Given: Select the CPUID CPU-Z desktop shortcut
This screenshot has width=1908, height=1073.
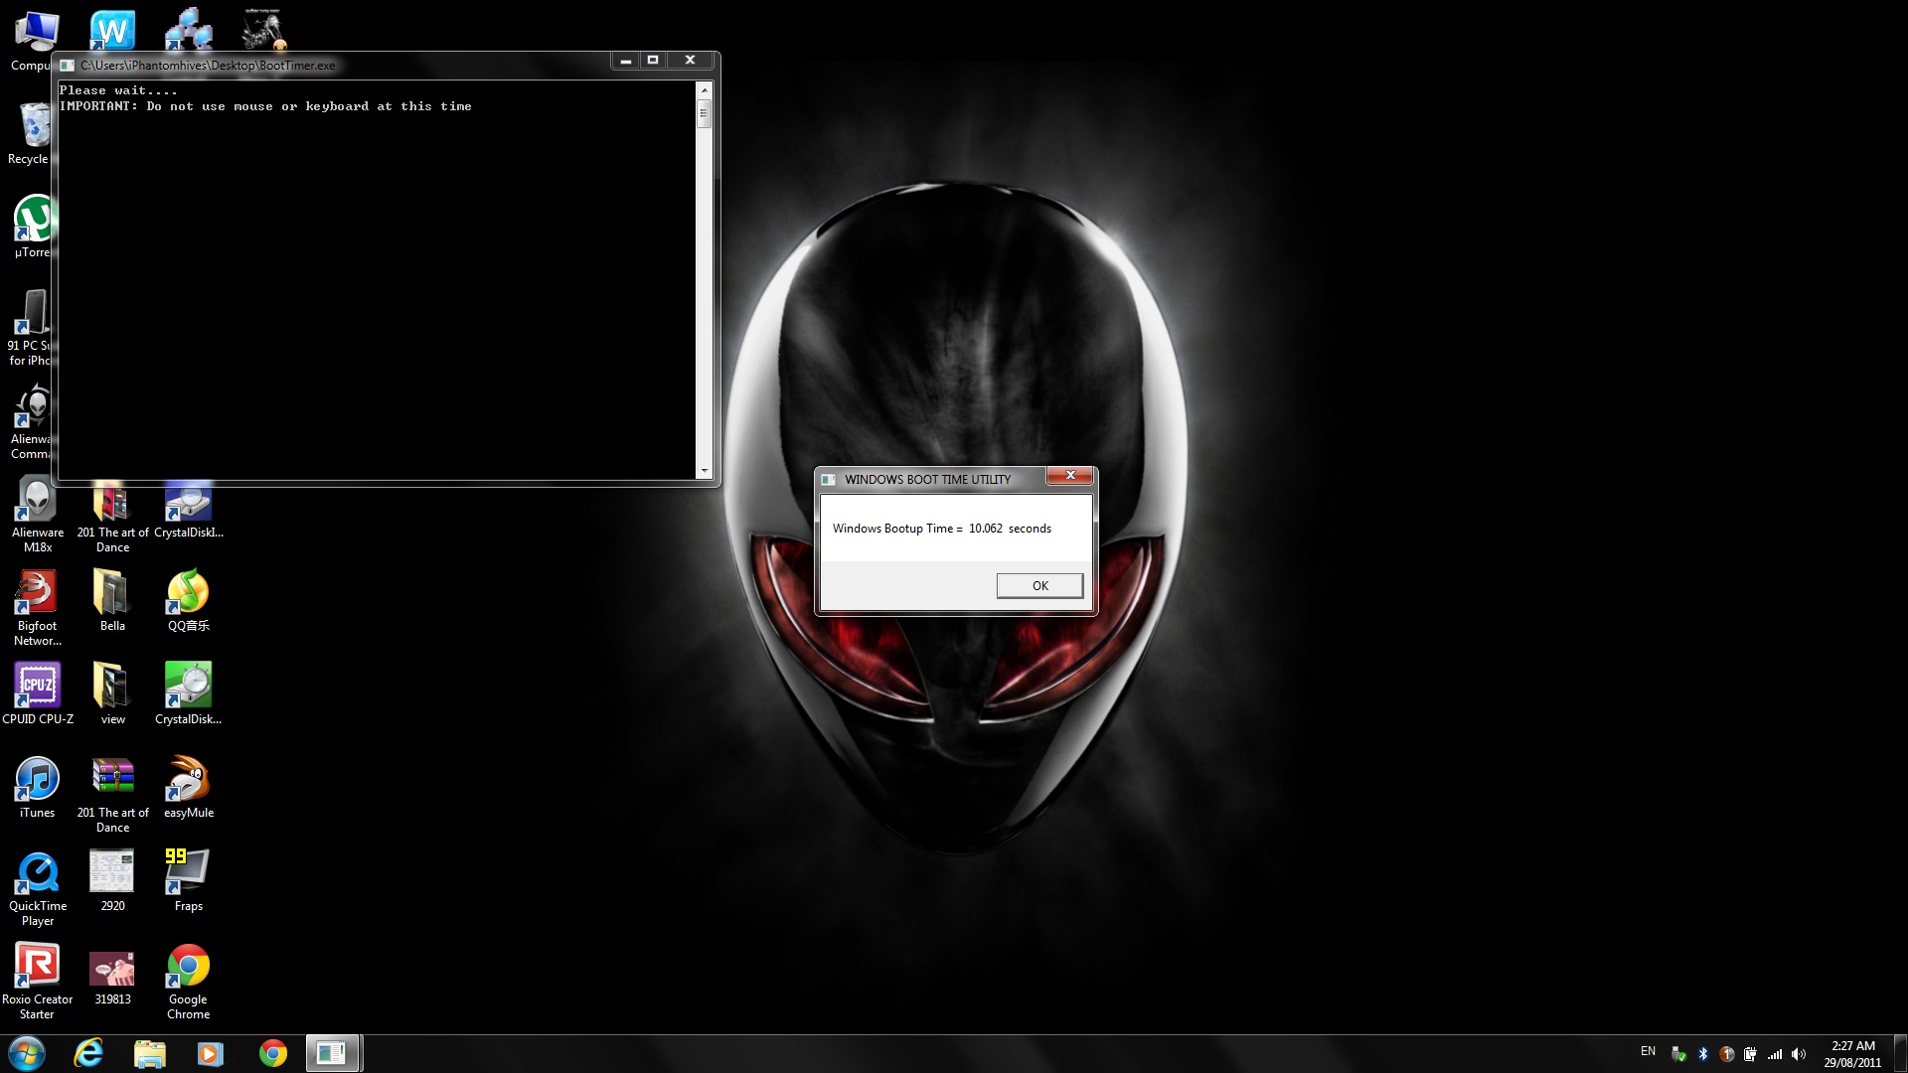Looking at the screenshot, I should coord(38,693).
